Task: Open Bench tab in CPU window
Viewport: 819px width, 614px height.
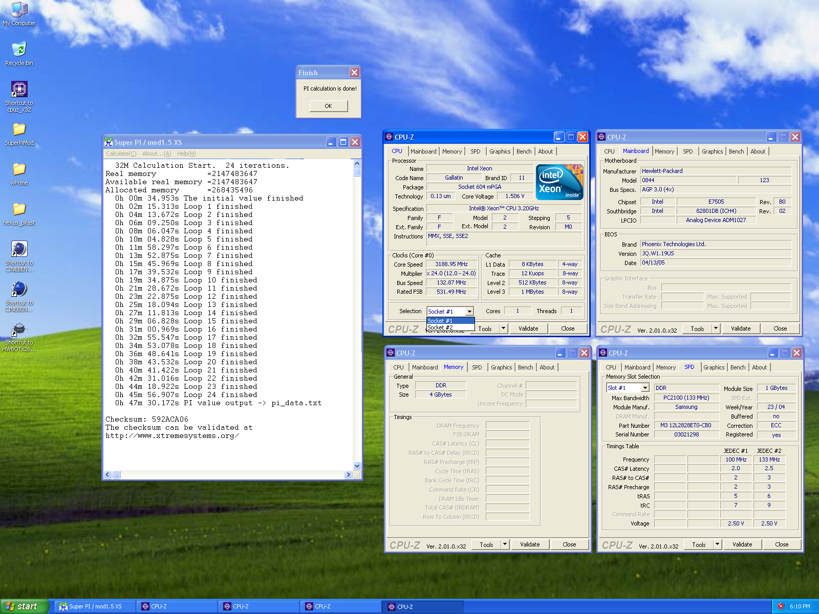Action: [524, 151]
